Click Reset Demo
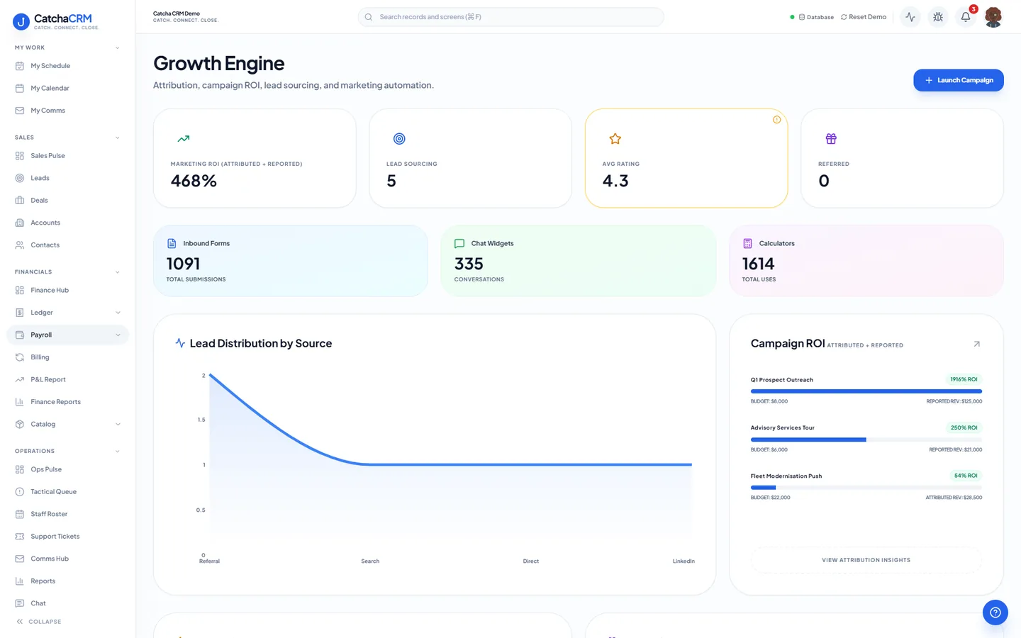 [x=864, y=17]
